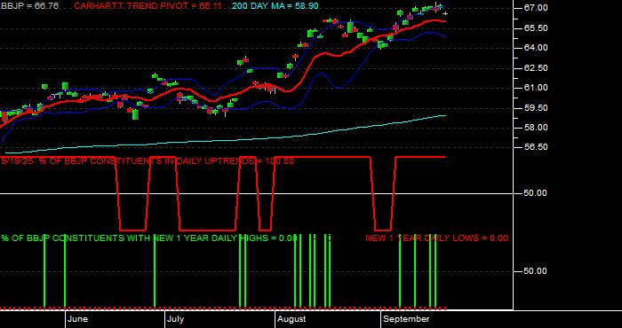Click the 65.50 price axis label
Screen dimensions: 622x328
point(536,28)
